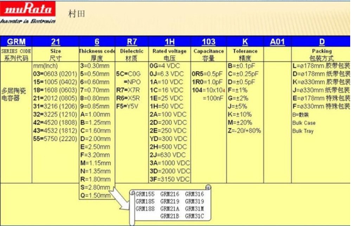
Task: Click the 村田 title text
Action: point(76,14)
